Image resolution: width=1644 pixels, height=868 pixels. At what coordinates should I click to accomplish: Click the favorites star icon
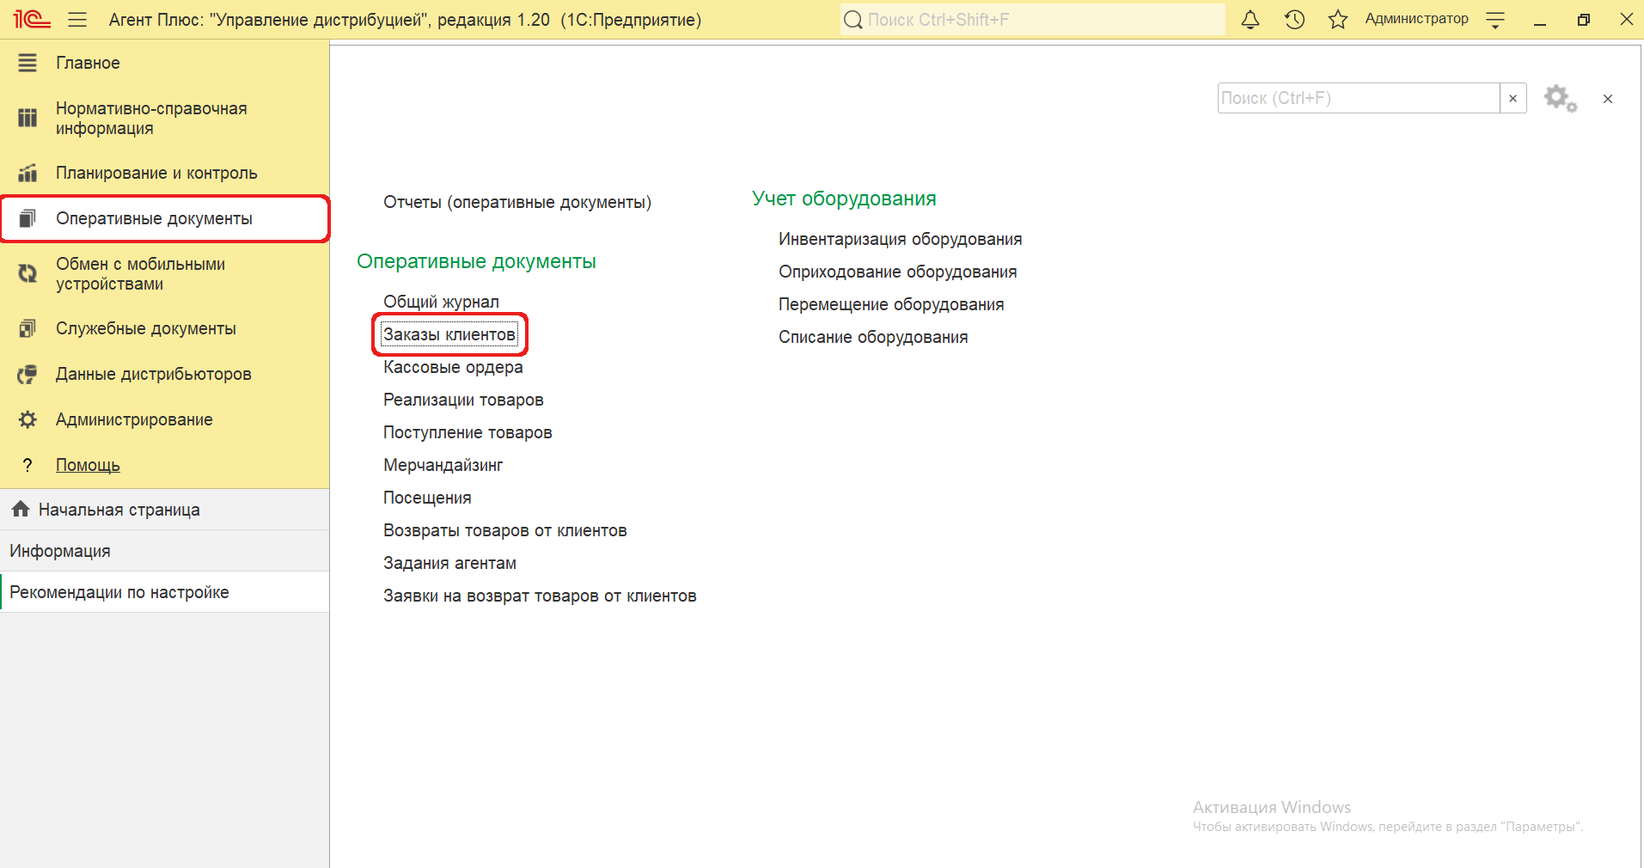[x=1337, y=20]
